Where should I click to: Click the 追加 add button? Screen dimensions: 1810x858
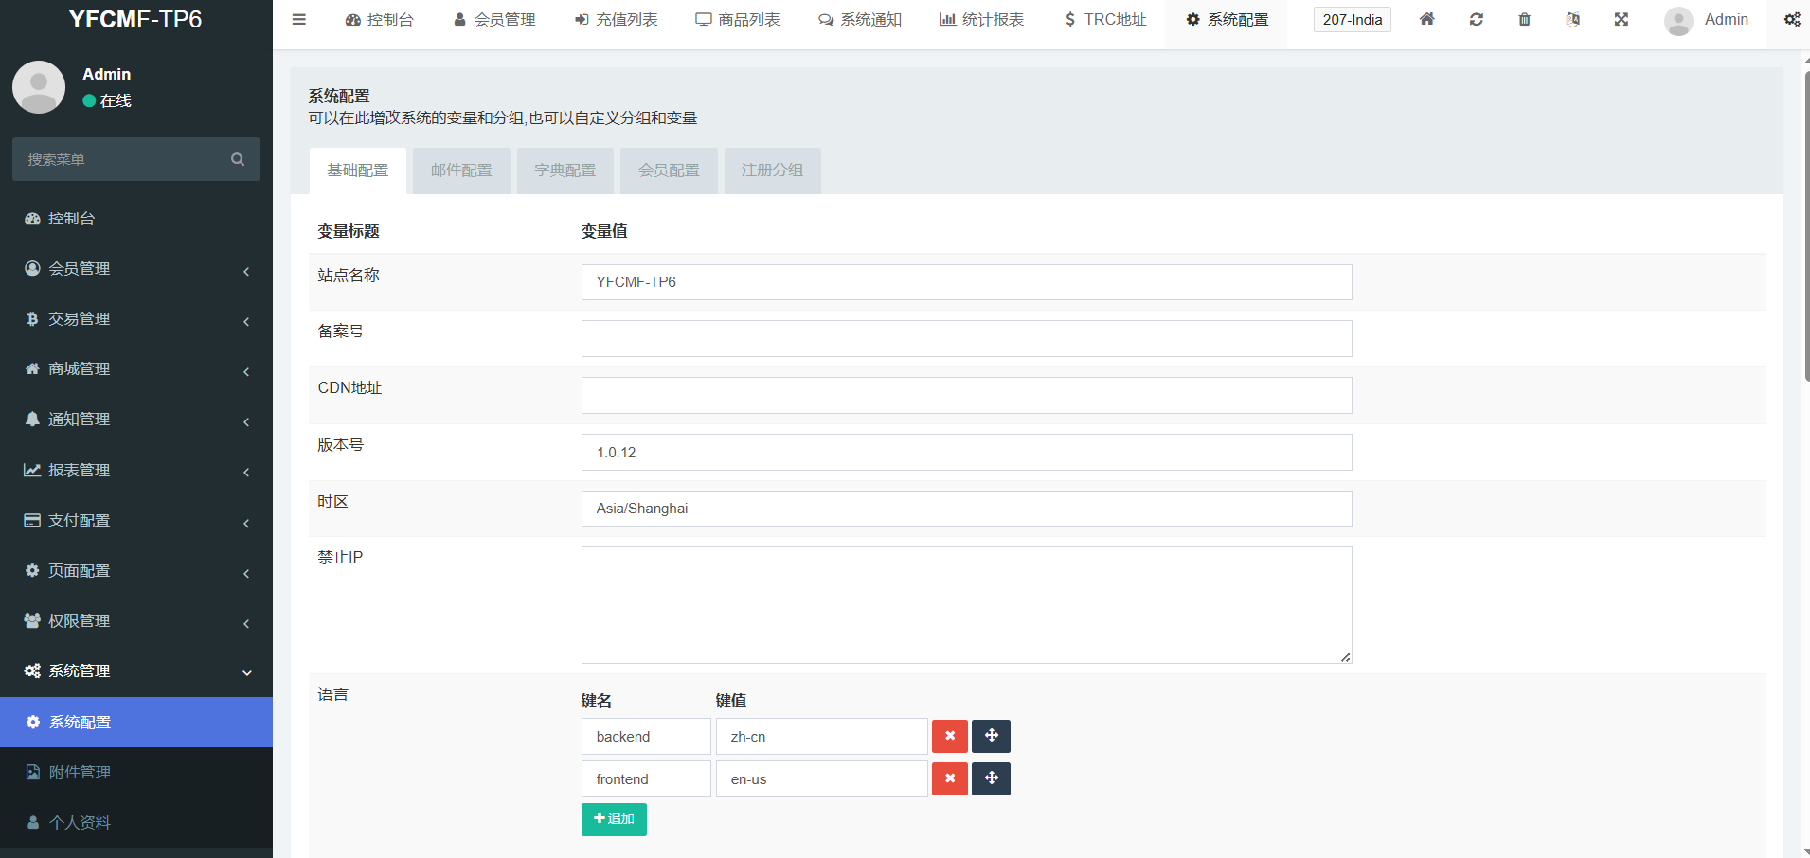tap(614, 819)
